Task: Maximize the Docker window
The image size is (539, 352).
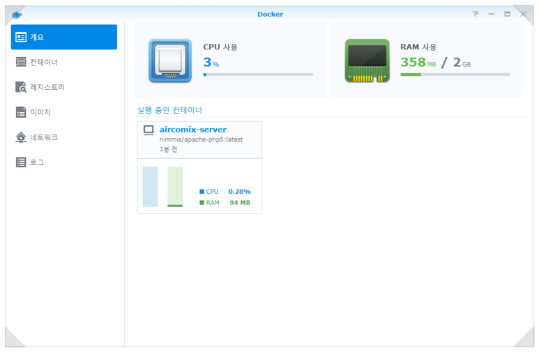Action: coord(508,14)
